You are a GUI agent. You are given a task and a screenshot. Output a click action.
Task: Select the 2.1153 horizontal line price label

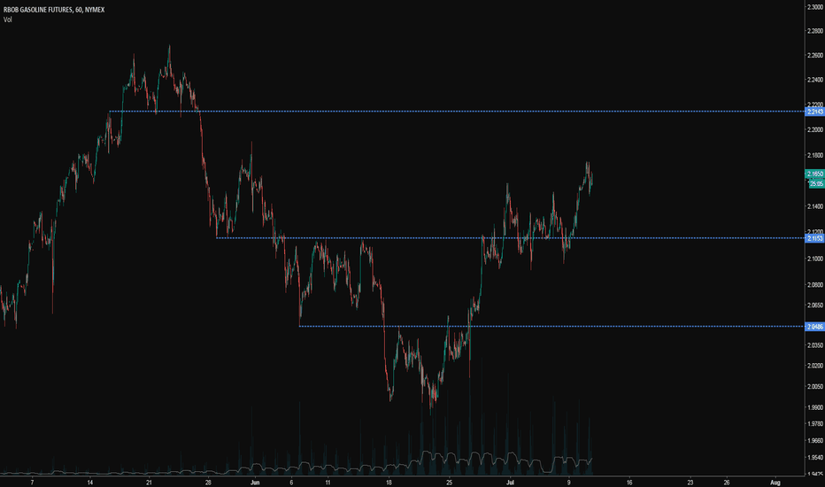coord(814,238)
